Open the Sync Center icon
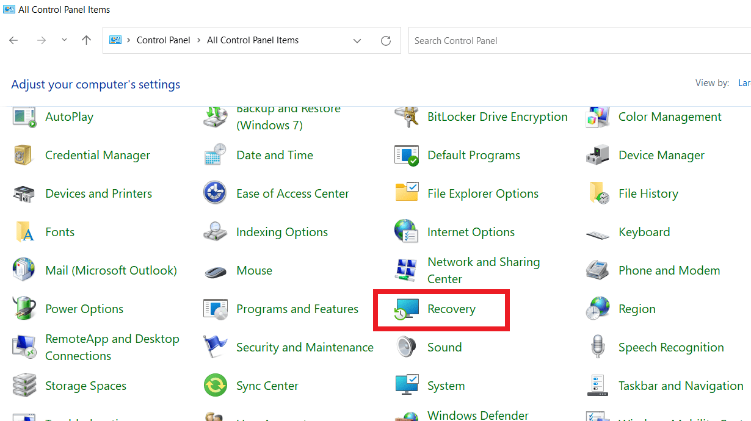751x421 pixels. (x=215, y=386)
